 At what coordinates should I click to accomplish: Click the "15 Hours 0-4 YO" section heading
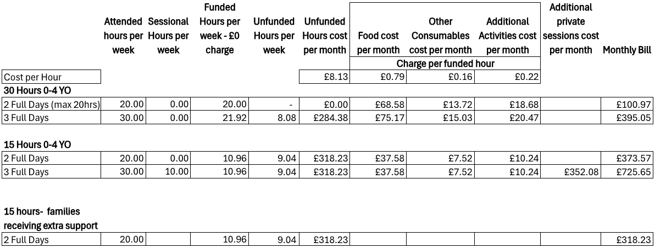37,145
